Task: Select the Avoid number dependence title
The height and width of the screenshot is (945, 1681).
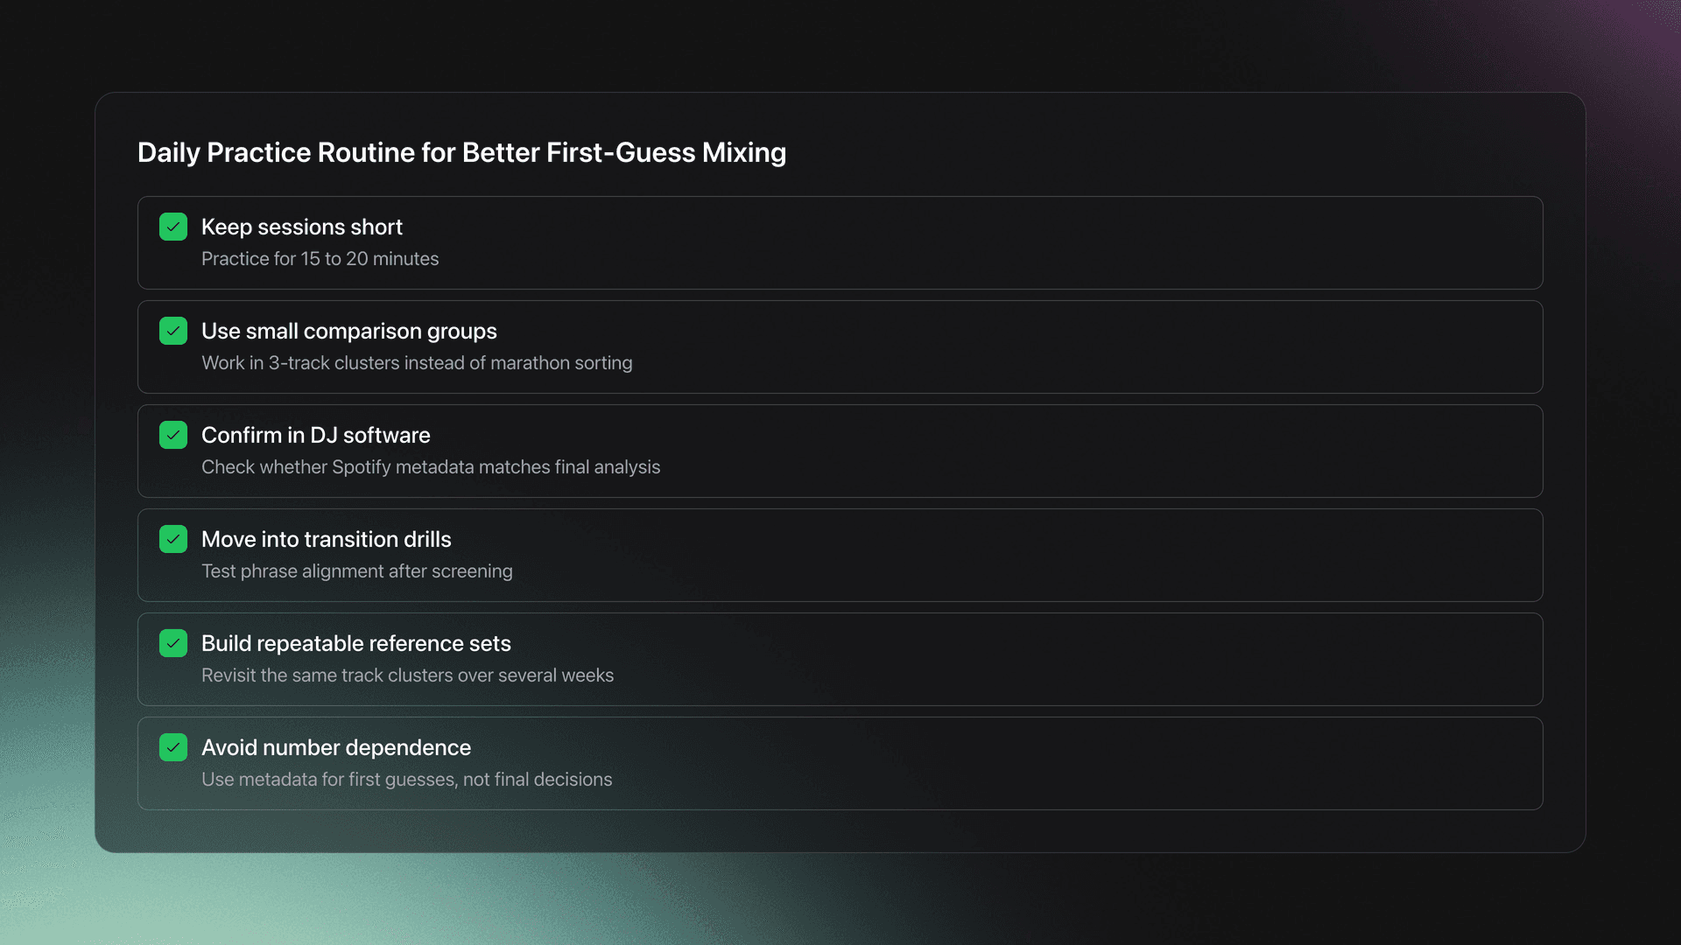Action: [335, 747]
